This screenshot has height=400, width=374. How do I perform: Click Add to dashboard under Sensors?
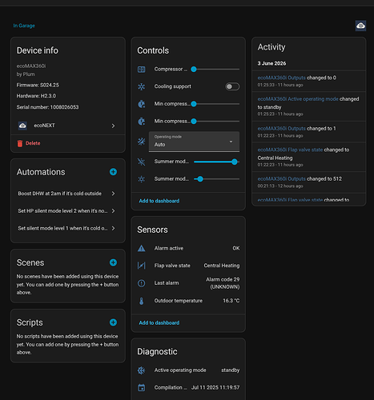coord(159,322)
